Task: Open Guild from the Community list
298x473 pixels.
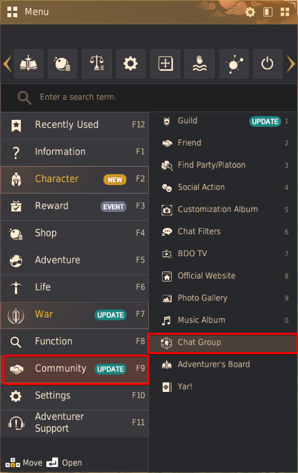Action: (x=222, y=121)
